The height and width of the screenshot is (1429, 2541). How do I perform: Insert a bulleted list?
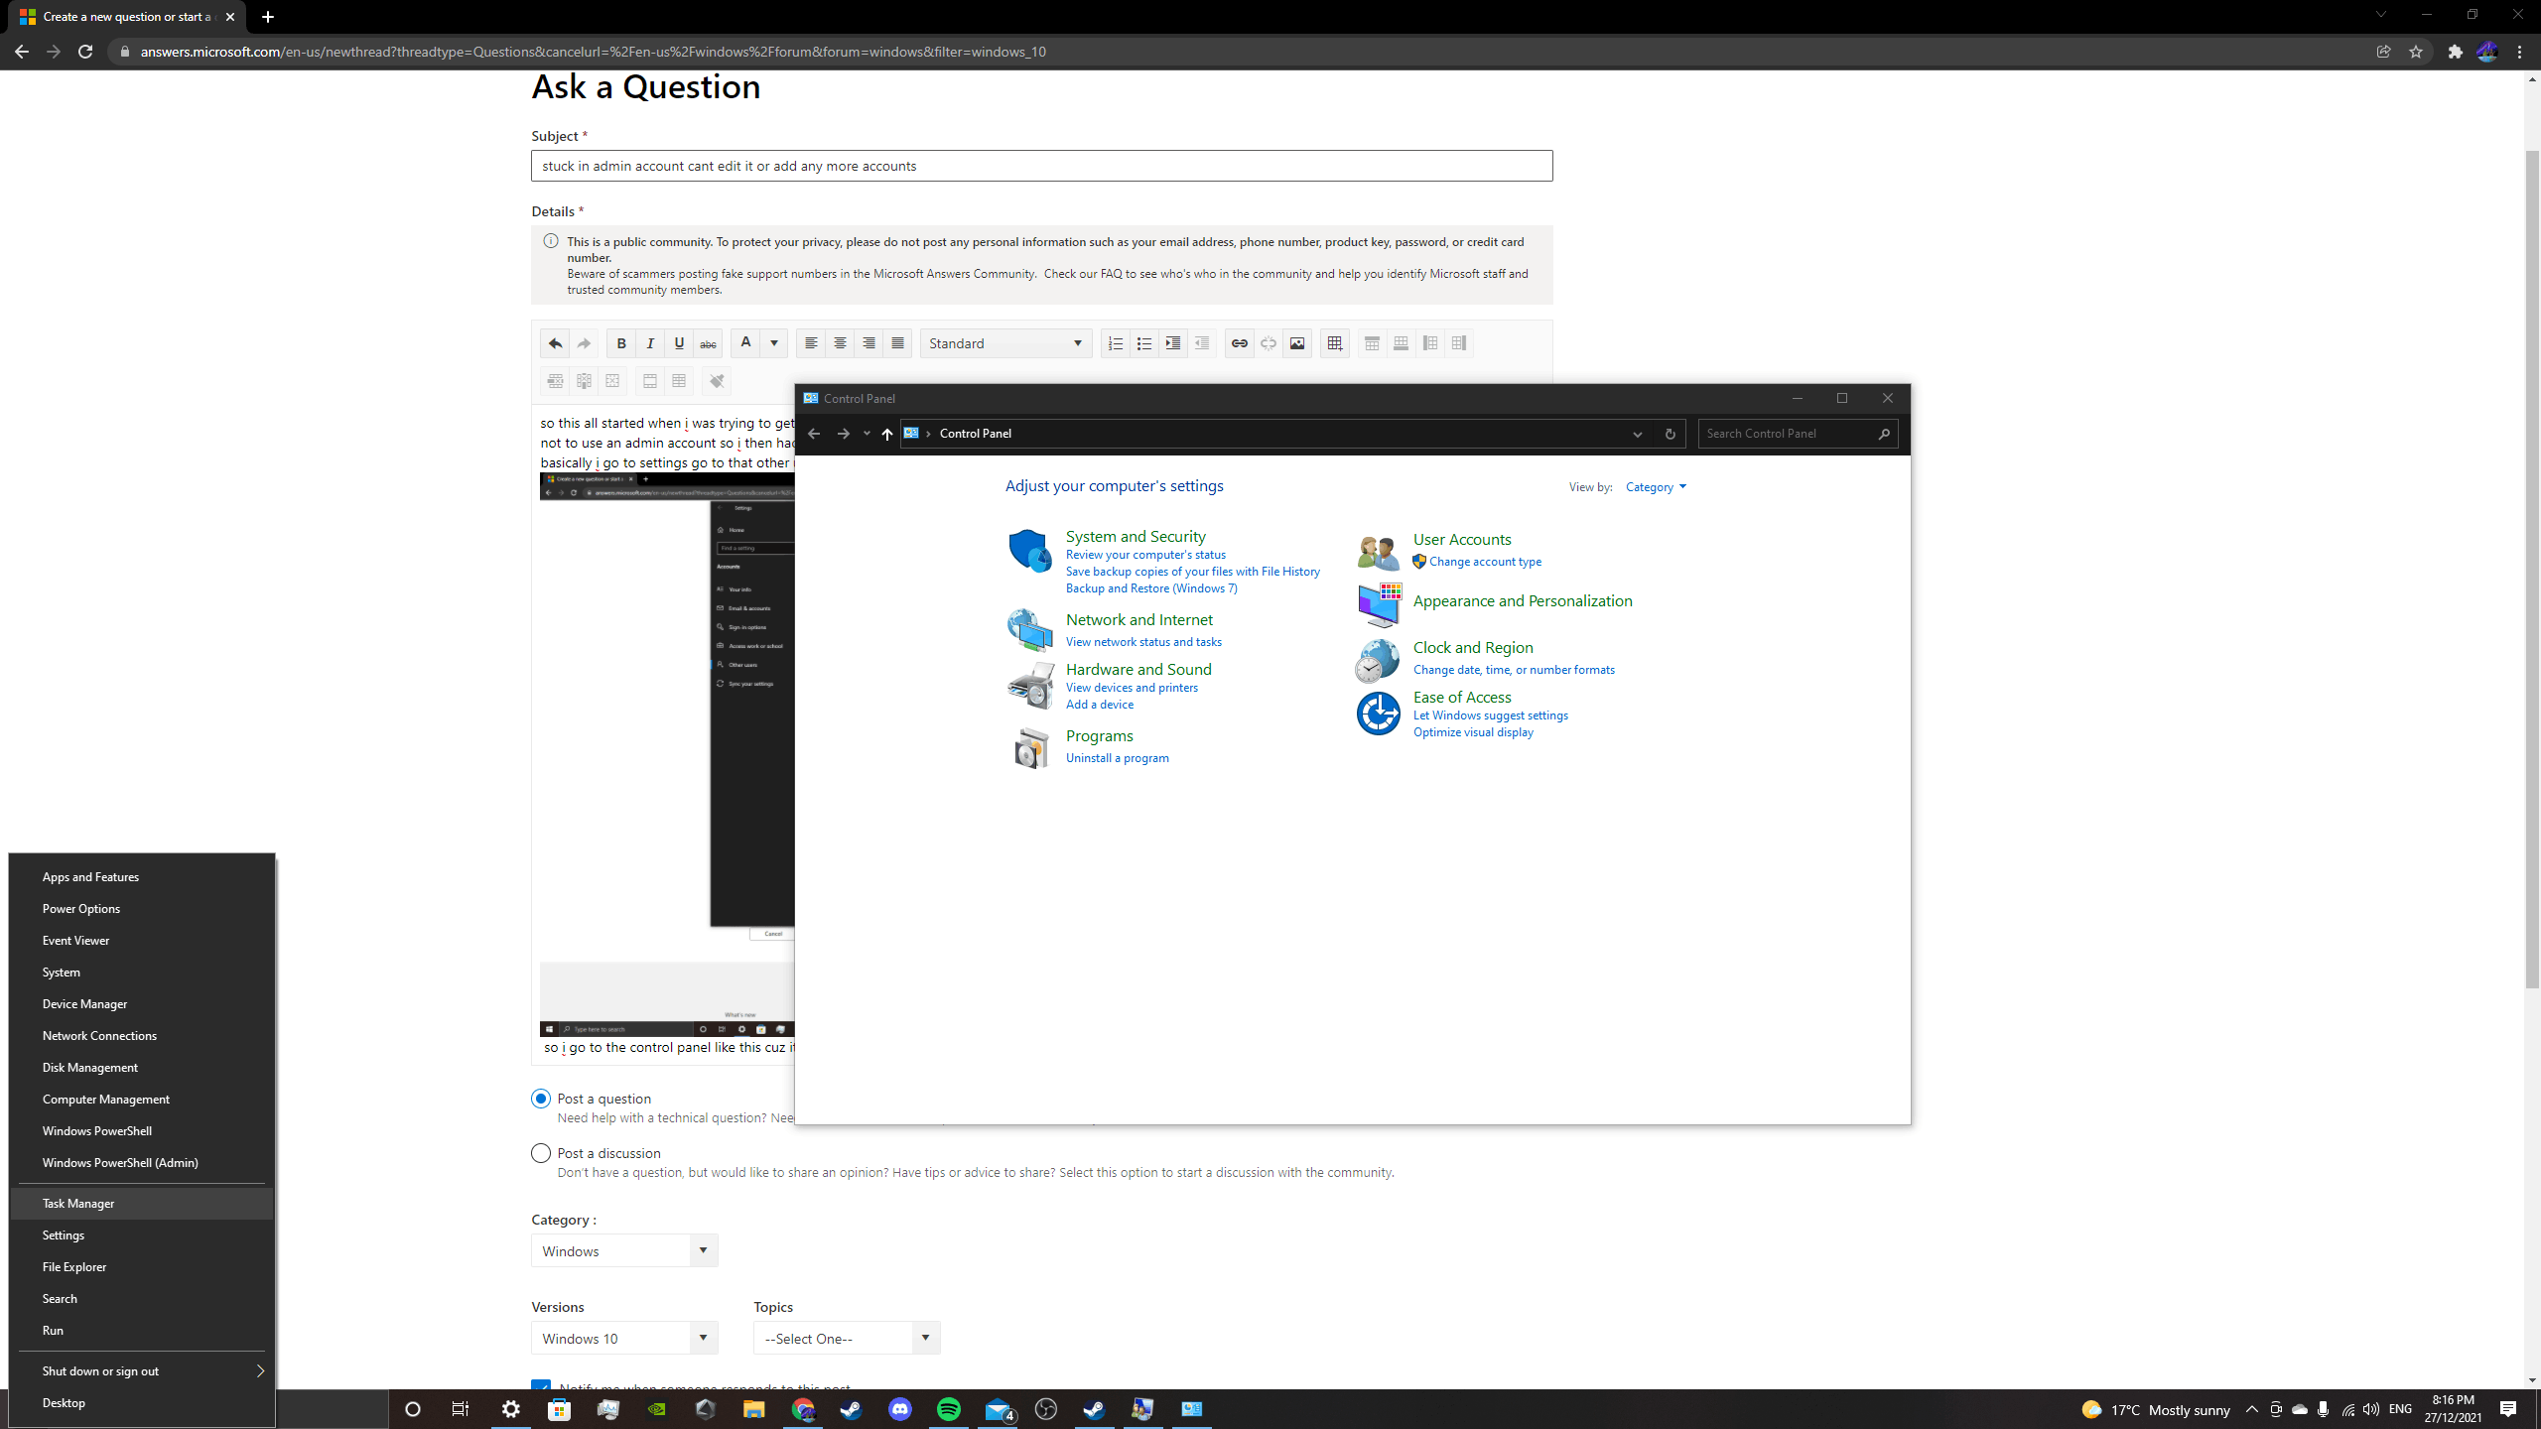coord(1144,343)
